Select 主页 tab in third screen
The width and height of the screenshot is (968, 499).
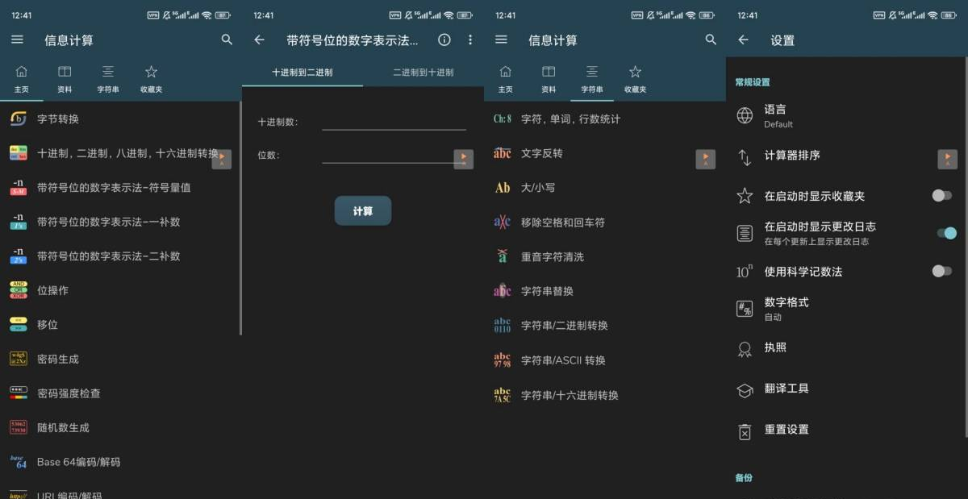pos(506,79)
